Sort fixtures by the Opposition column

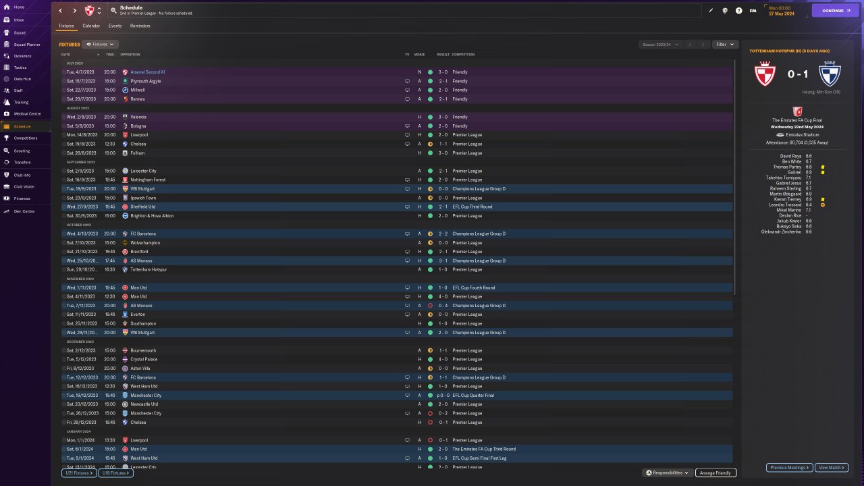coord(130,54)
